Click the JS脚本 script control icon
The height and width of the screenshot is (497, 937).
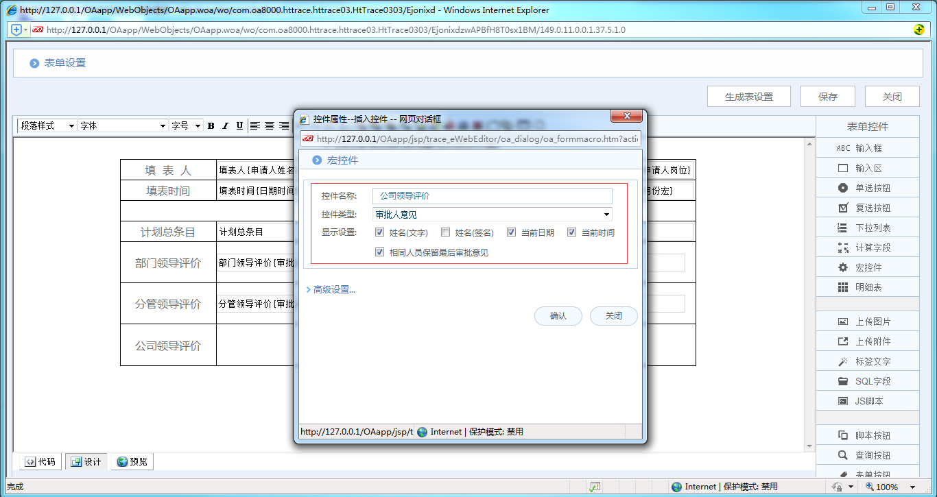[x=867, y=400]
